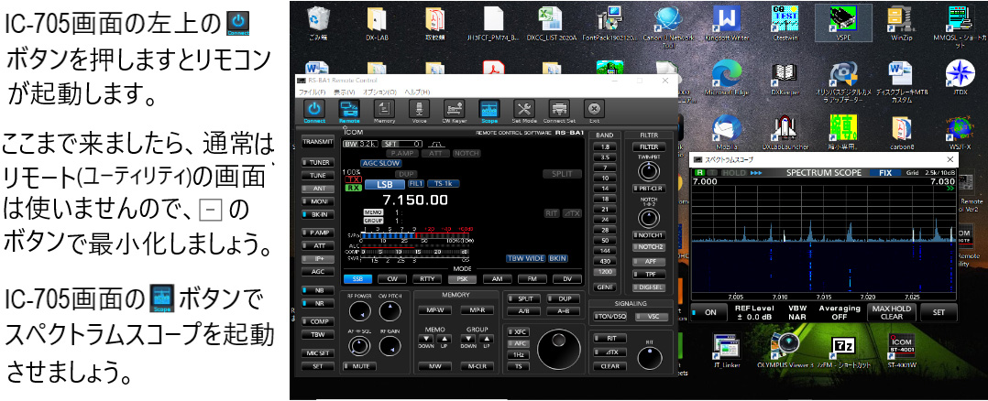Toggle the TUNER button

pos(318,162)
